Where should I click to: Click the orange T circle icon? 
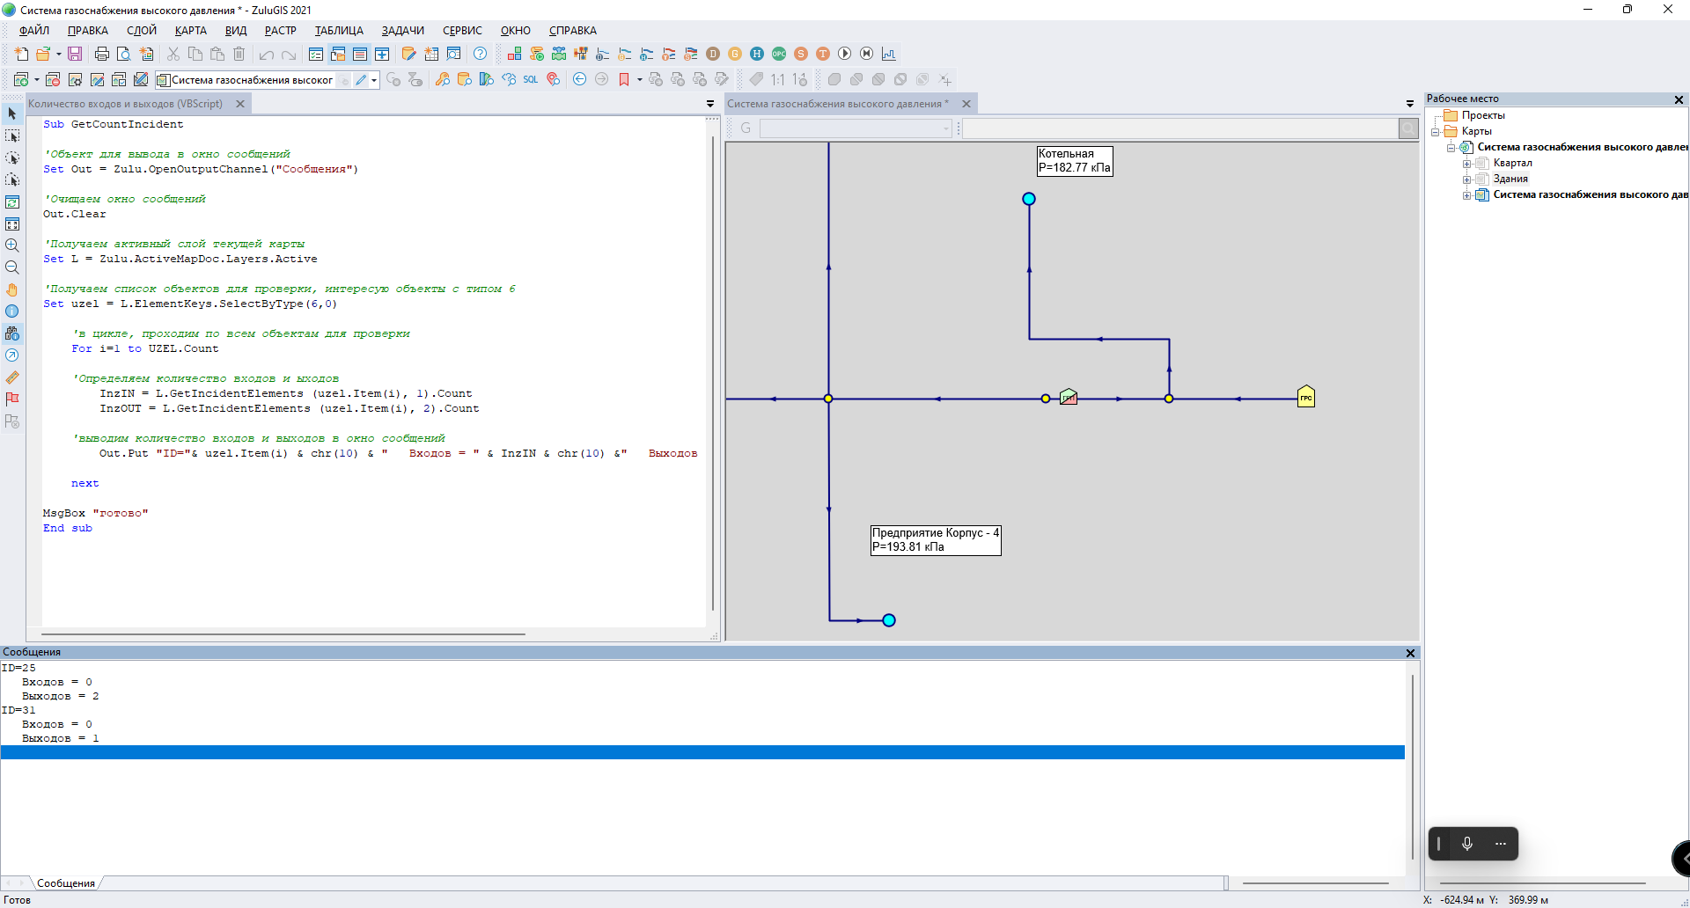(823, 55)
